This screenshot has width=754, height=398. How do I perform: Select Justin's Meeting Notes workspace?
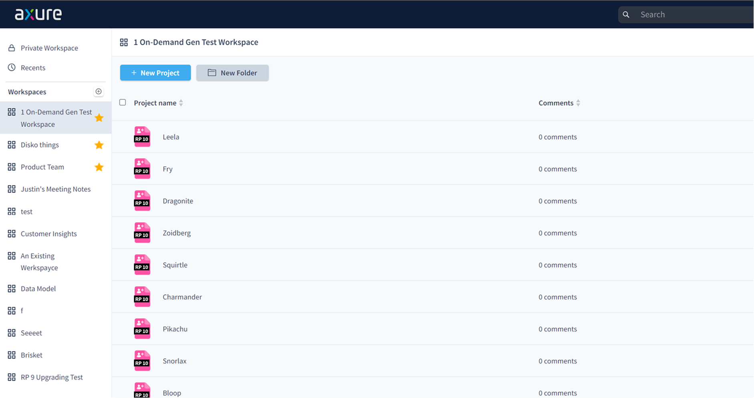[55, 189]
